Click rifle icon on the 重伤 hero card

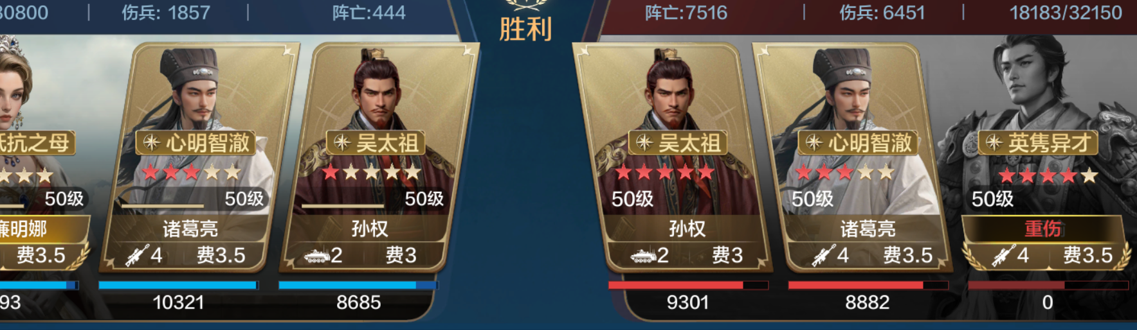click(1003, 255)
